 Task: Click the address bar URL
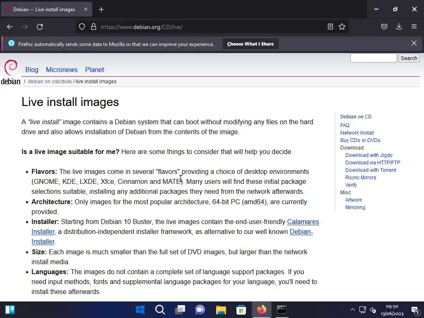142,27
